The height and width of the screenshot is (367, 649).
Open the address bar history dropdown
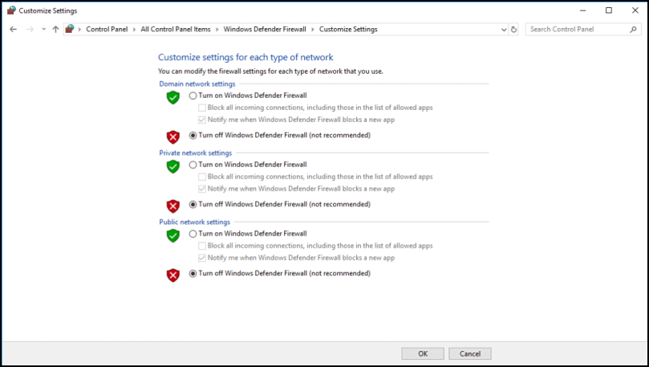(x=504, y=30)
